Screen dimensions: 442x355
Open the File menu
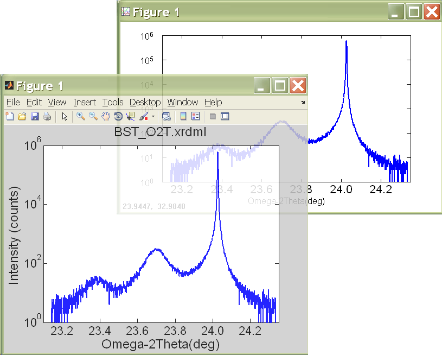pyautogui.click(x=13, y=102)
